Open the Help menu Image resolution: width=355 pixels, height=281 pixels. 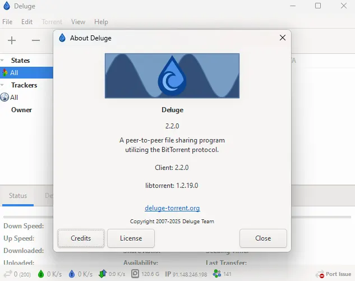point(101,22)
